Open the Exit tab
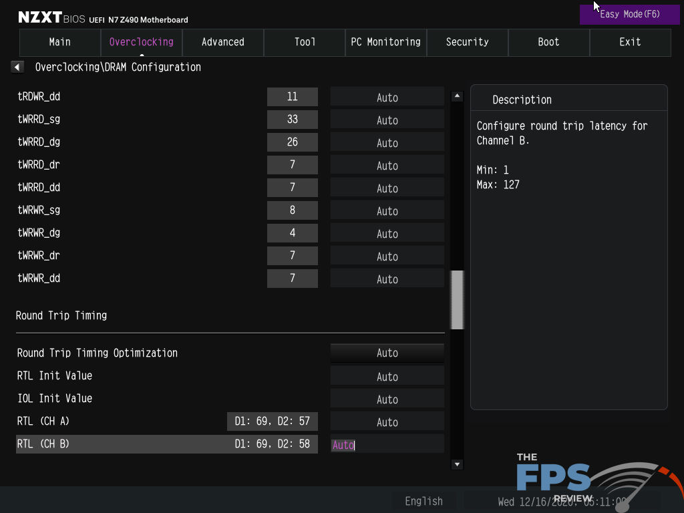This screenshot has width=684, height=513. coord(630,42)
